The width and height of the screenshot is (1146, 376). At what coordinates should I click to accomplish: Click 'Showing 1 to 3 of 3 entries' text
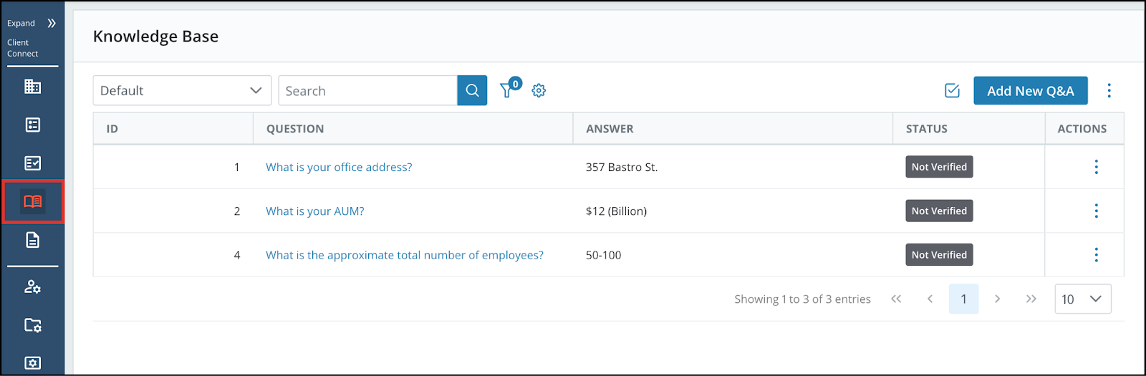pos(802,299)
